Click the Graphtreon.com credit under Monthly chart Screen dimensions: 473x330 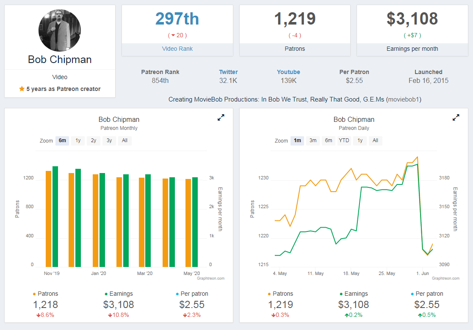210,278
